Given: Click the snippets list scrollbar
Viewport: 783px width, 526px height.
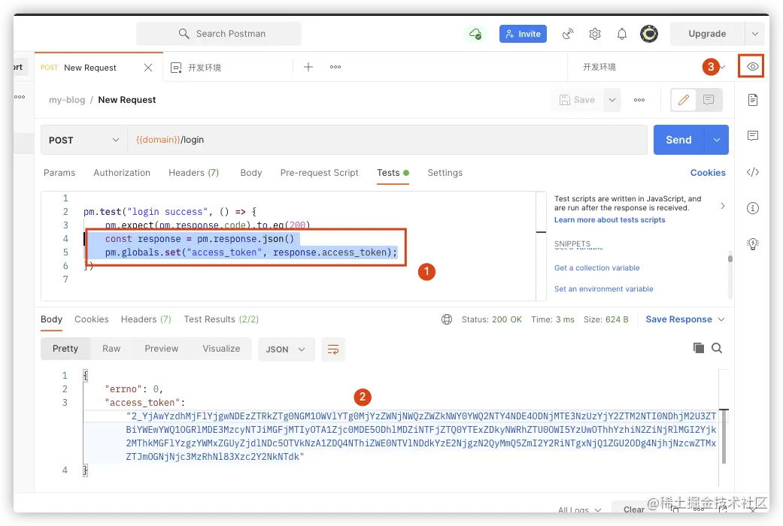Looking at the screenshot, I should pos(730,258).
